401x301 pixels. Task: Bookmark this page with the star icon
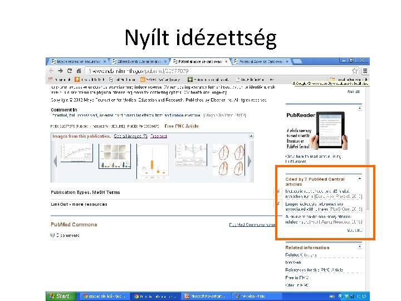coord(354,71)
